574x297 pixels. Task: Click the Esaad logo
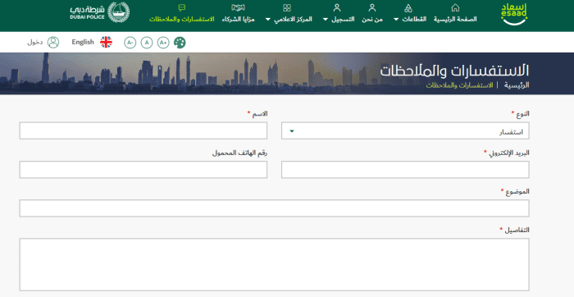[x=514, y=14]
